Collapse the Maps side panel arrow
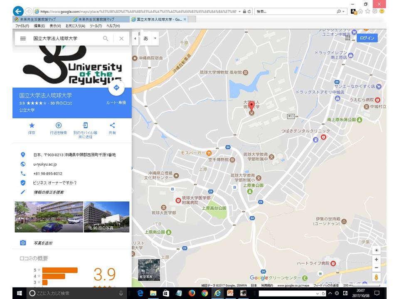This screenshot has width=399, height=299. [135, 38]
